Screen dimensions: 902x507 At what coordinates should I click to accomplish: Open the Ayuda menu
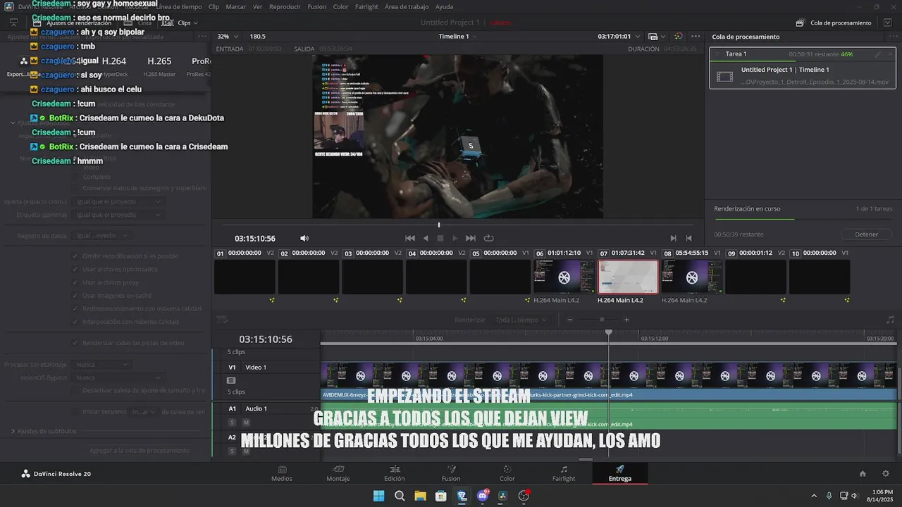click(x=445, y=6)
